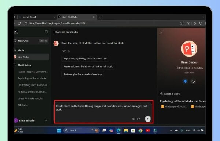Open 'Psychology of Social Media Use Repo...' related chat
The width and height of the screenshot is (220, 141).
183,101
